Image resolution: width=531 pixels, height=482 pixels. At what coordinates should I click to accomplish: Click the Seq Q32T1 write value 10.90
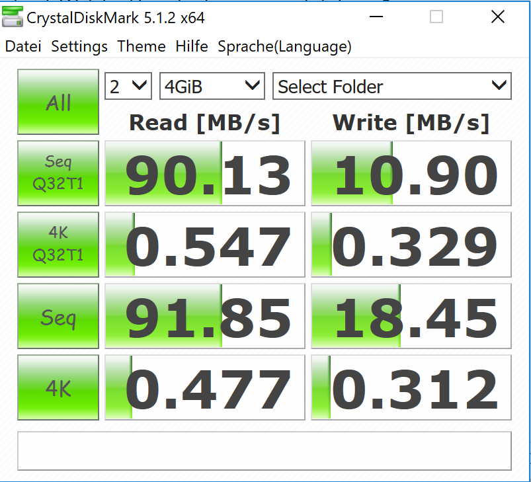411,173
